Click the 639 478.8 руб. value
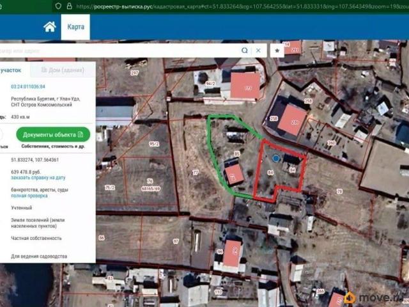The width and height of the screenshot is (409, 307). pos(26,172)
